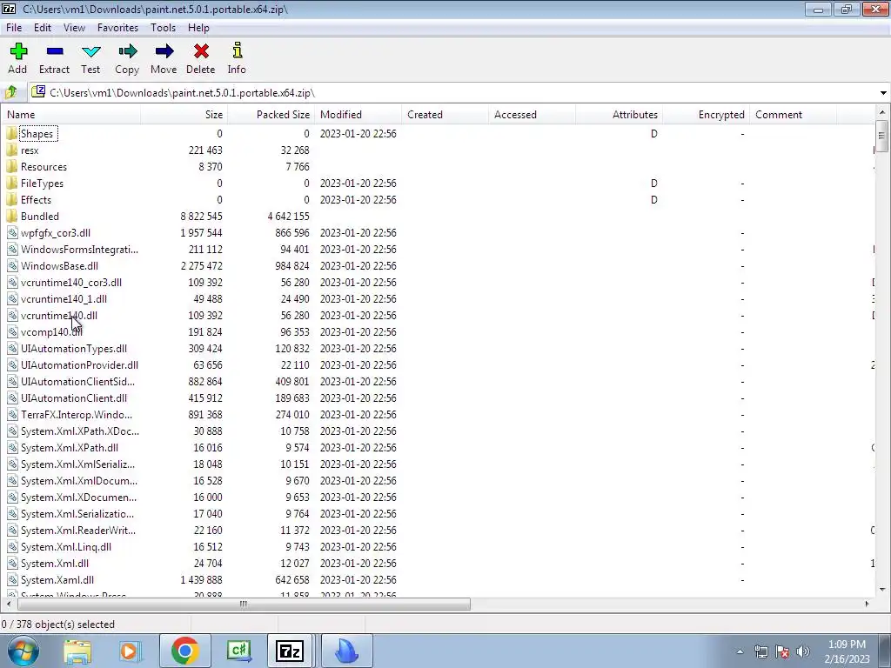This screenshot has height=668, width=891.
Task: Select UIAutomationTypes.dll file name
Action: point(74,348)
